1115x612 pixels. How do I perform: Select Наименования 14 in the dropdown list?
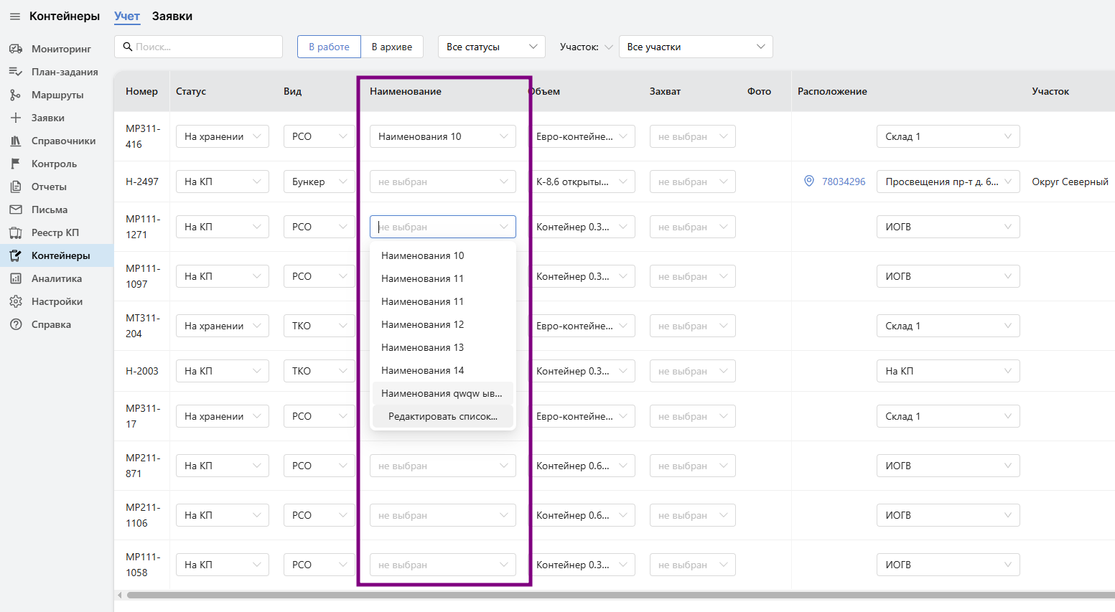tap(422, 370)
